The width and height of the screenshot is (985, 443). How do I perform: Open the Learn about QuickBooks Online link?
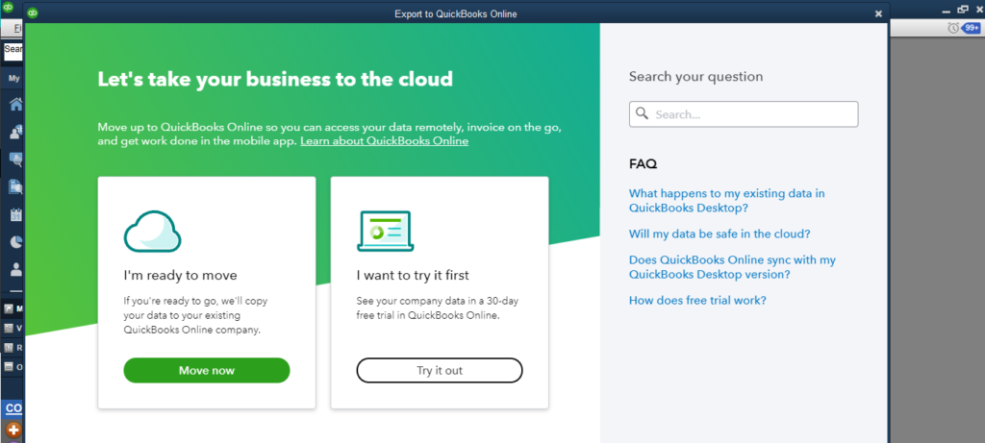pyautogui.click(x=385, y=141)
